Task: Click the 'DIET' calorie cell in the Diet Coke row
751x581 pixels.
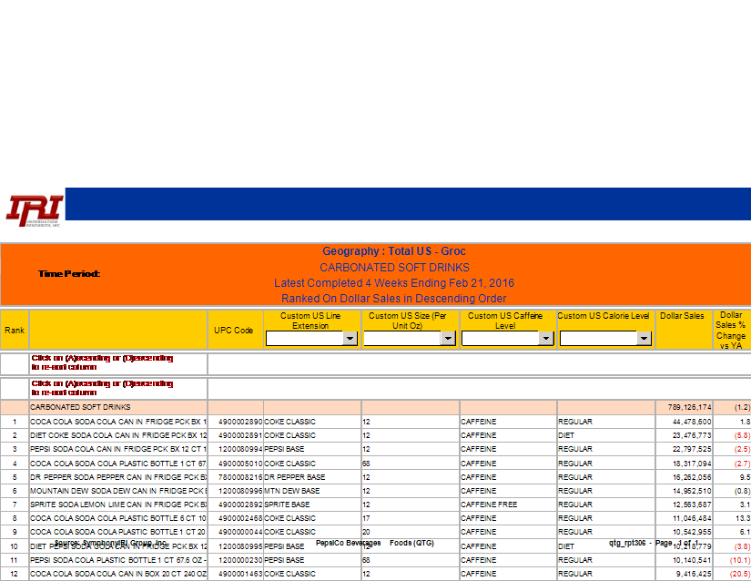Action: 566,435
